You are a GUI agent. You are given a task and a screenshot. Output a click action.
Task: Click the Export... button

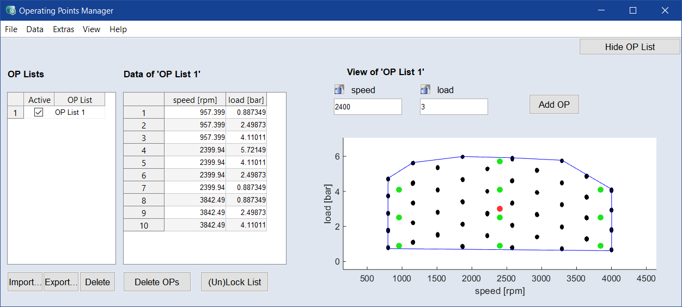point(61,282)
